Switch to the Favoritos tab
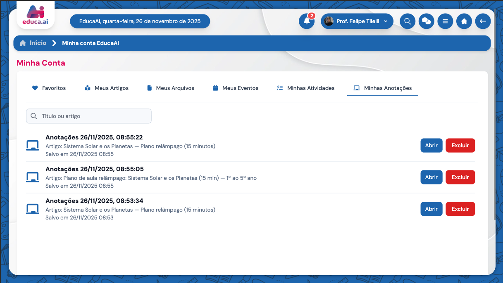Screen dimensions: 503x283 [x=49, y=88]
